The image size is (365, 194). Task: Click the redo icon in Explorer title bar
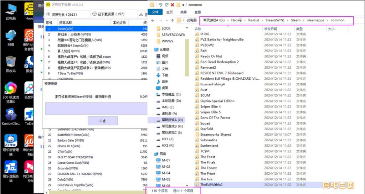(x=166, y=5)
